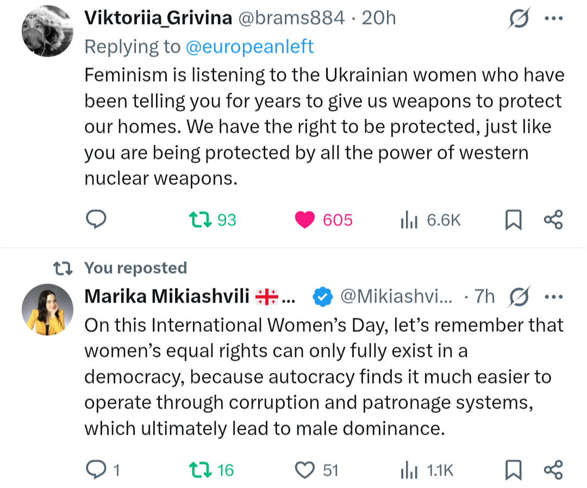Click the Viktoriia_Grivina display name

[157, 18]
